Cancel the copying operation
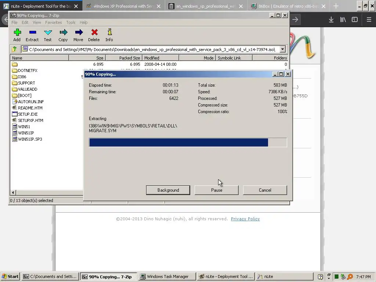 tap(265, 190)
